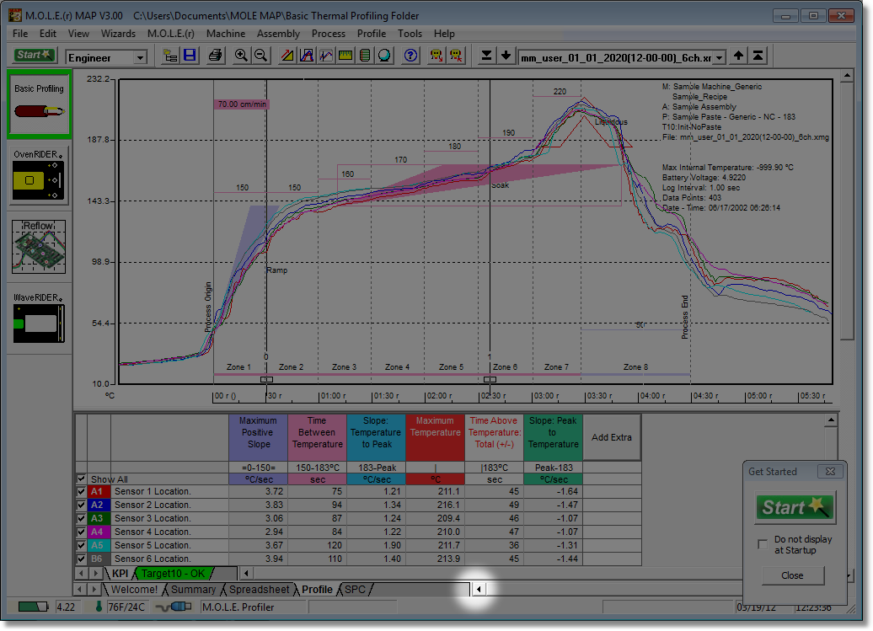Open the Reflow environment
This screenshot has height=631, width=873.
pyautogui.click(x=39, y=247)
